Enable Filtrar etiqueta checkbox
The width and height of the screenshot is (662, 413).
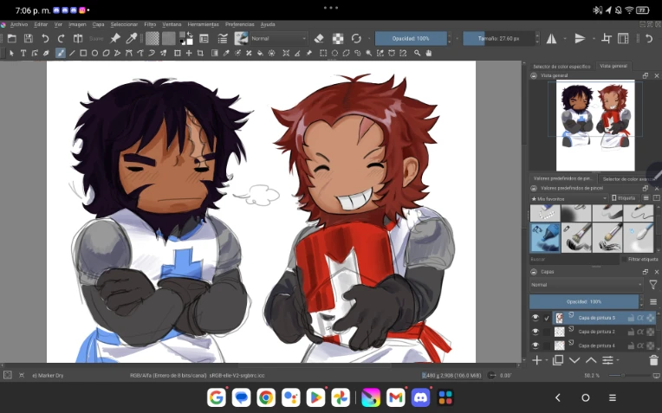pos(624,259)
